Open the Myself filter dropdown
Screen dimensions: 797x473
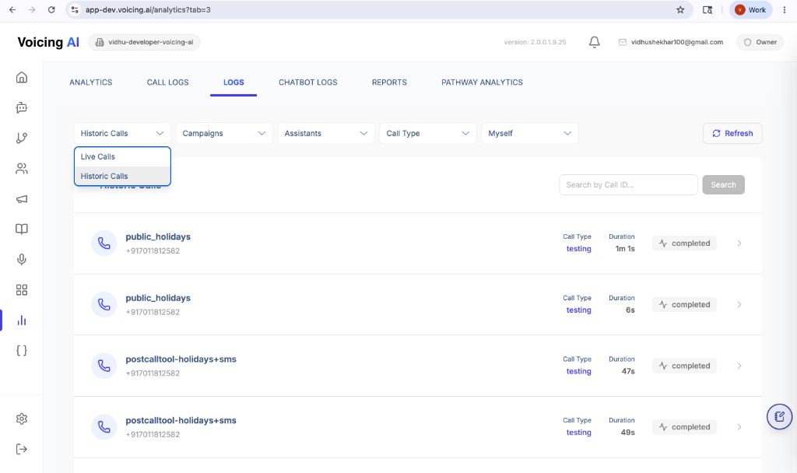(529, 133)
